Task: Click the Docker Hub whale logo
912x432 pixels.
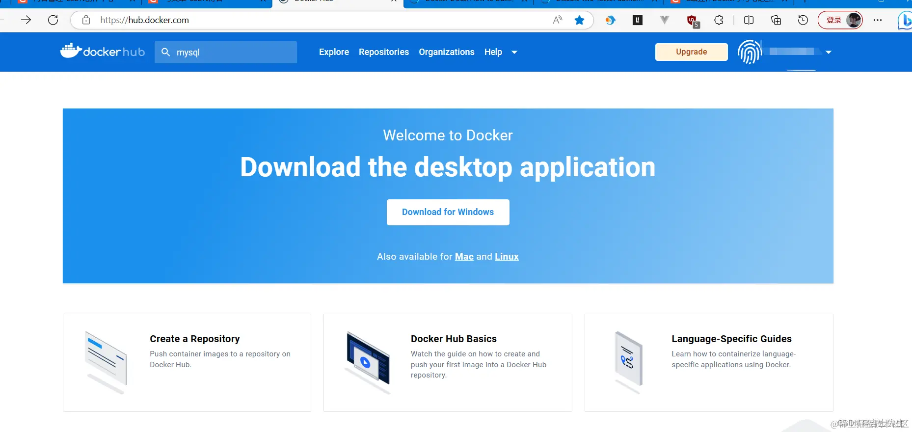Action: (x=103, y=51)
